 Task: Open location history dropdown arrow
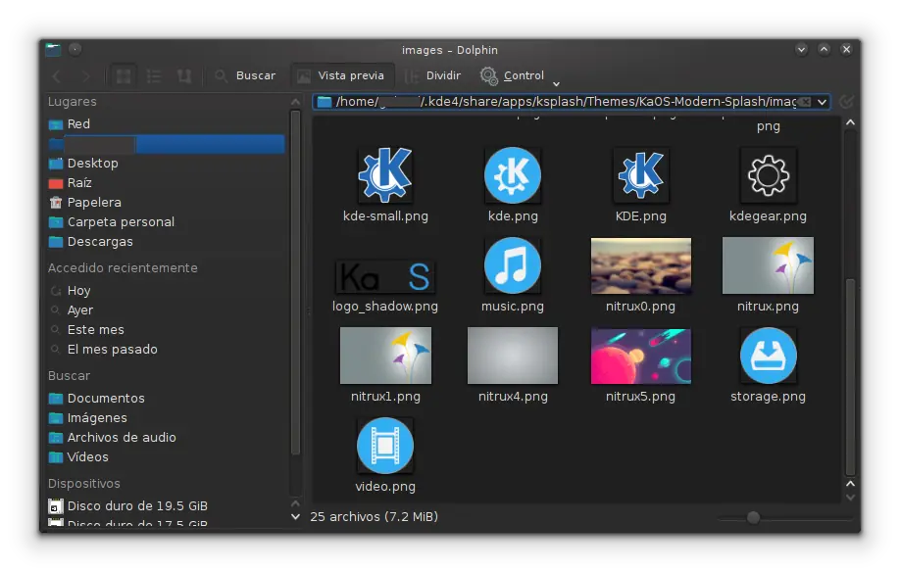(x=822, y=102)
